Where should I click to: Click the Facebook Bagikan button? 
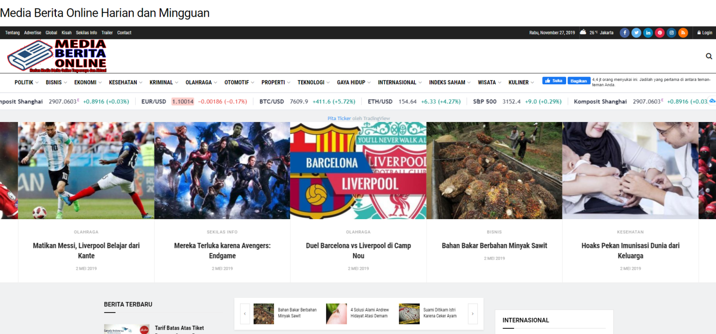[x=579, y=81]
